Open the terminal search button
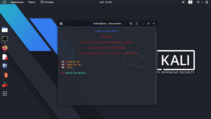Screen dimensions: 211x119 click(131, 24)
